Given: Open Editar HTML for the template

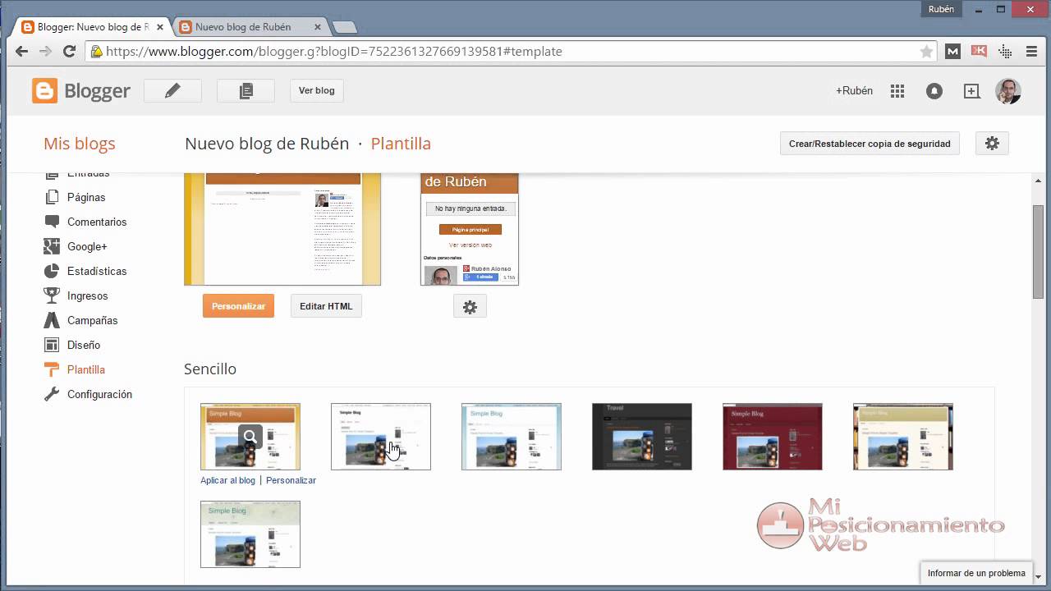Looking at the screenshot, I should click(326, 305).
